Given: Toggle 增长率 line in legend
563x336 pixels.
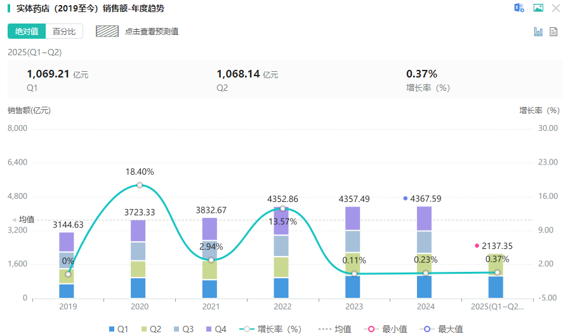Looking at the screenshot, I should [x=271, y=329].
